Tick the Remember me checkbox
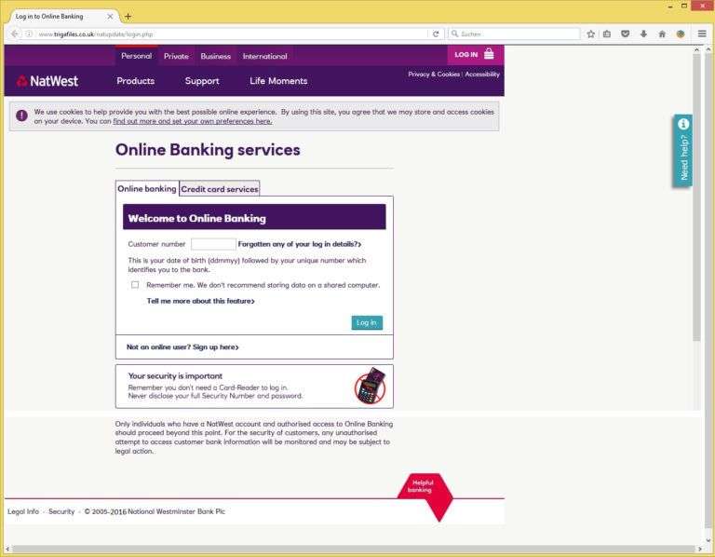Screen dimensions: 715x557 [135, 285]
